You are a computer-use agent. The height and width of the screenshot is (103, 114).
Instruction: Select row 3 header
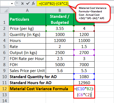(x=4, y=35)
